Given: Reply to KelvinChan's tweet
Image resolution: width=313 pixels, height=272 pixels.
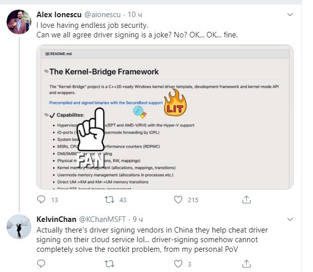Looking at the screenshot, I should [x=41, y=263].
